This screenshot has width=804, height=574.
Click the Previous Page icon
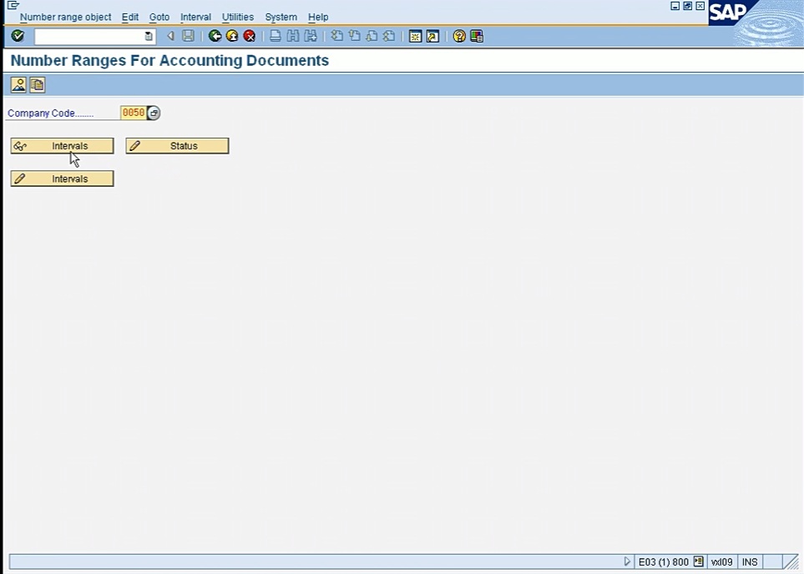pos(354,36)
